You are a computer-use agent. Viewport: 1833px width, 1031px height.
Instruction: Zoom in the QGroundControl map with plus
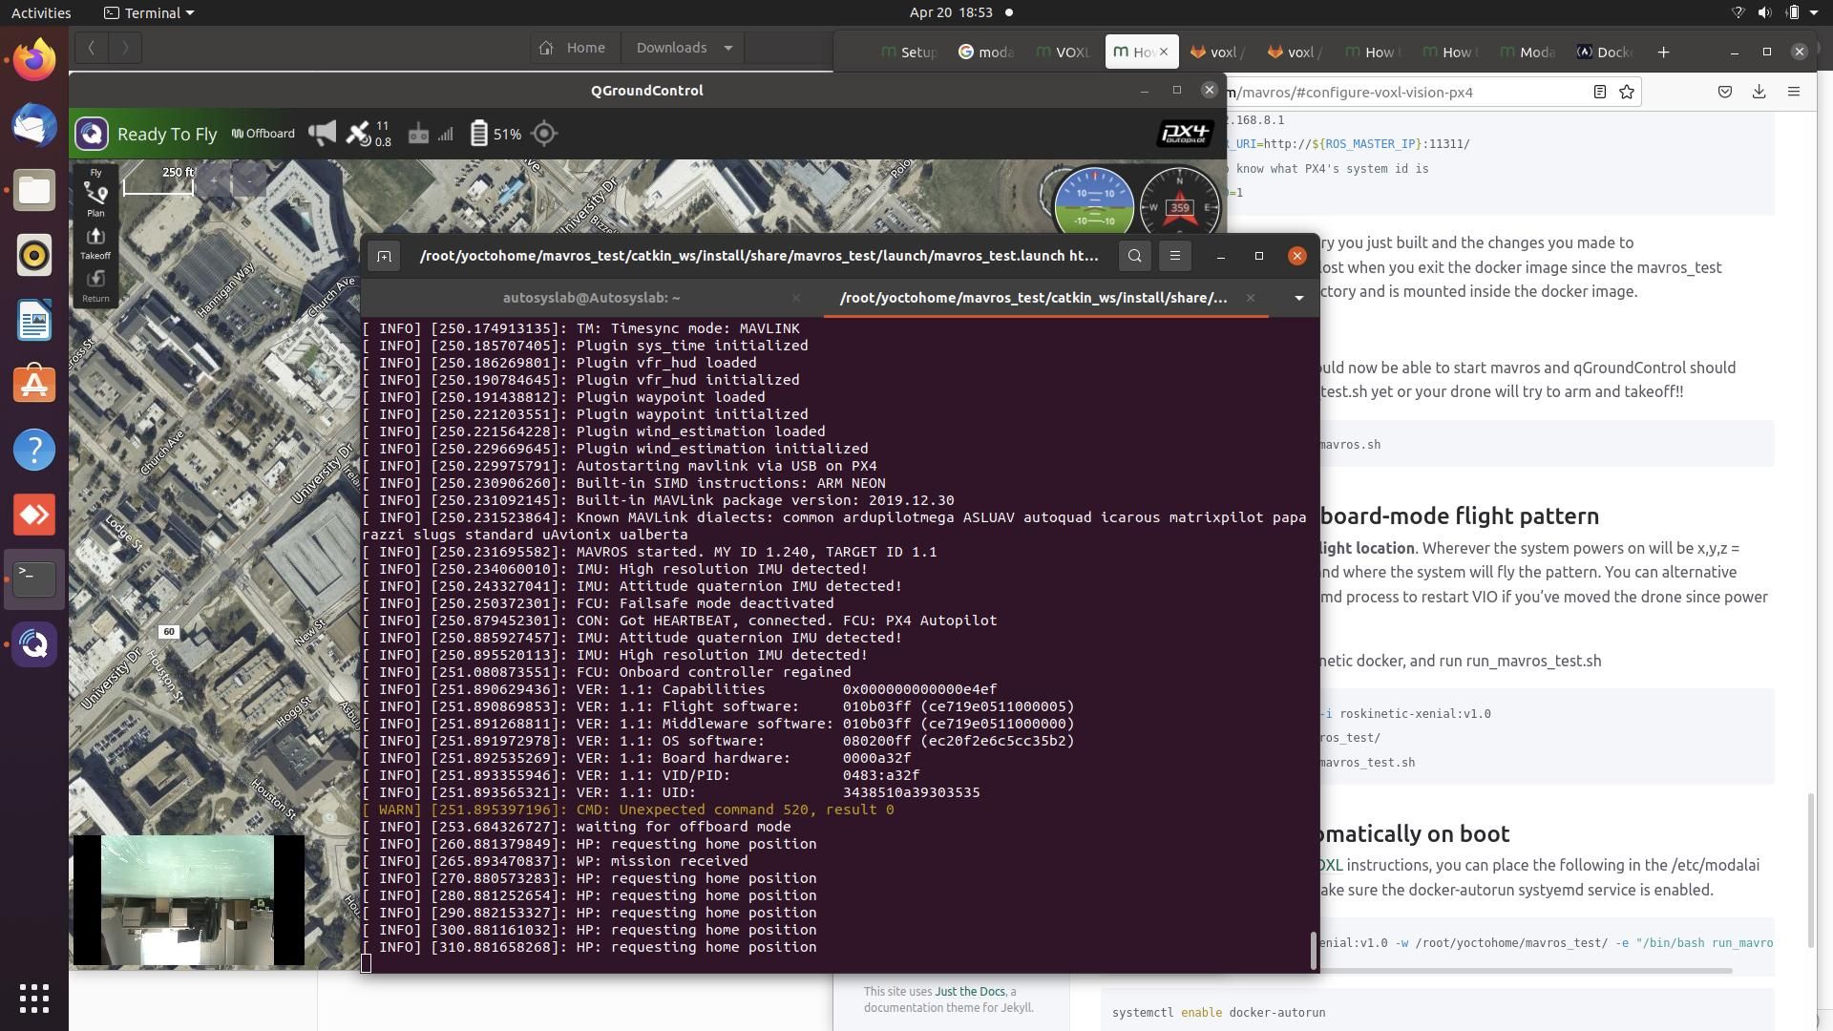[214, 179]
